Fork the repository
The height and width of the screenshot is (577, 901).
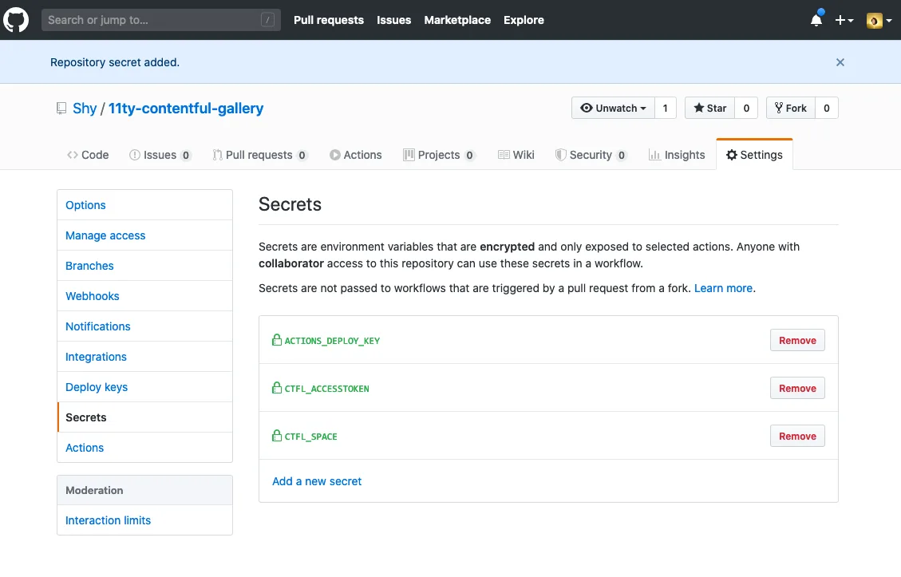tap(791, 108)
